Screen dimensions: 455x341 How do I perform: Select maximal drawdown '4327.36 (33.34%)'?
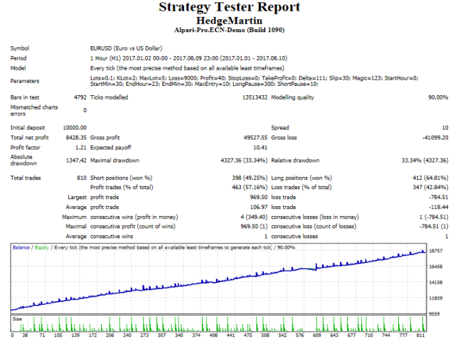(x=244, y=161)
